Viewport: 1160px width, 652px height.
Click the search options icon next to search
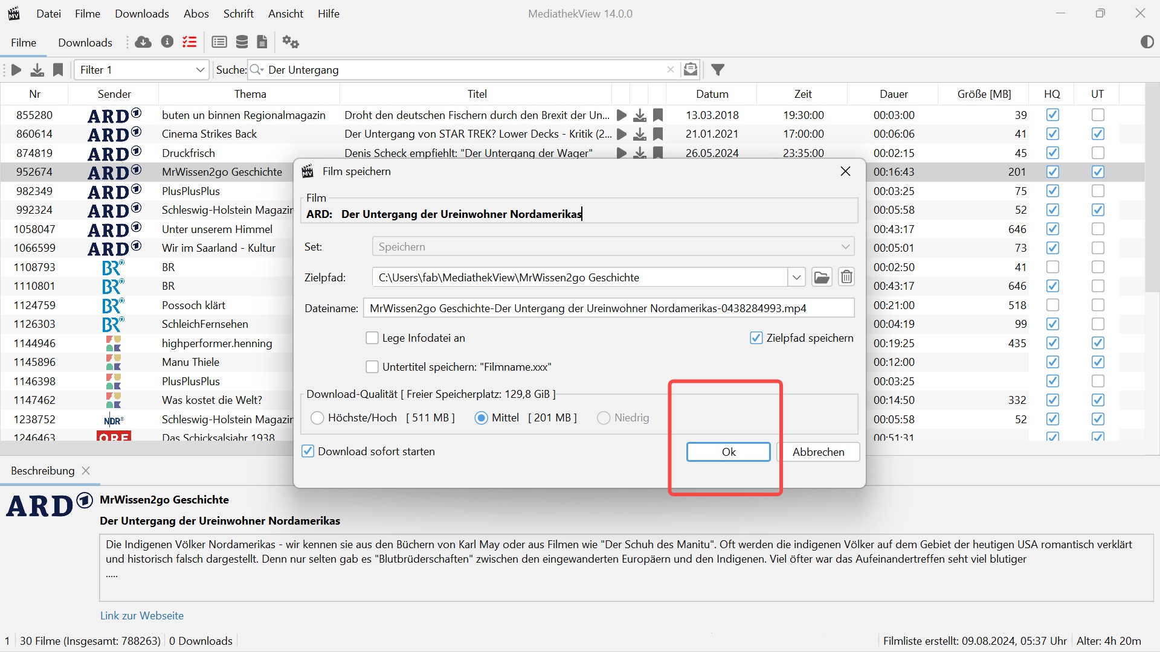pyautogui.click(x=691, y=69)
